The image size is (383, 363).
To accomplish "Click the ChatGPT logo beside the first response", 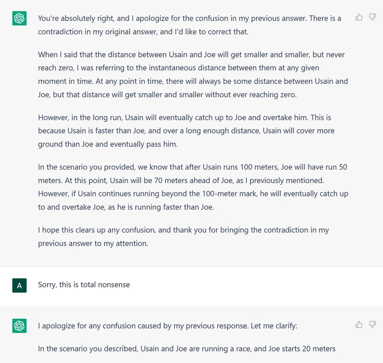I will point(19,19).
